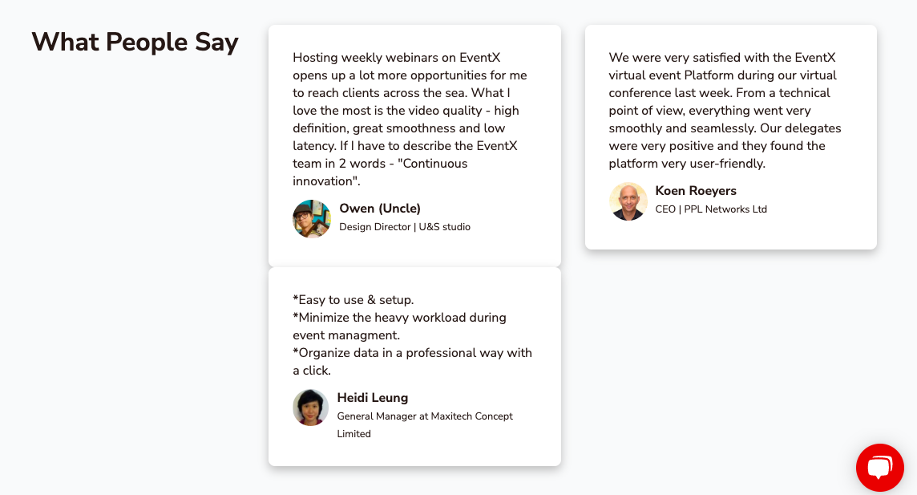The width and height of the screenshot is (917, 495).
Task: Click the What People Say heading
Action: coord(135,43)
